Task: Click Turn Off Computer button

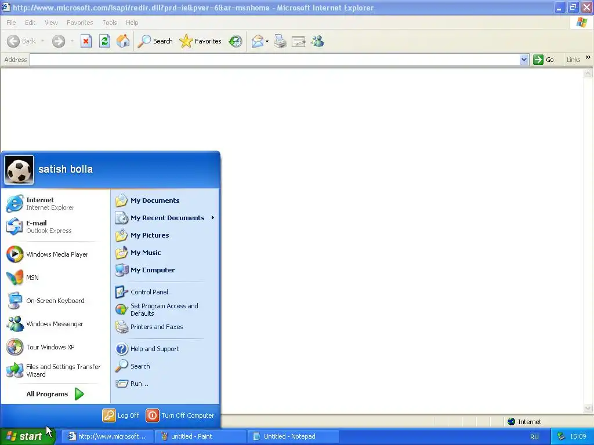Action: click(180, 415)
